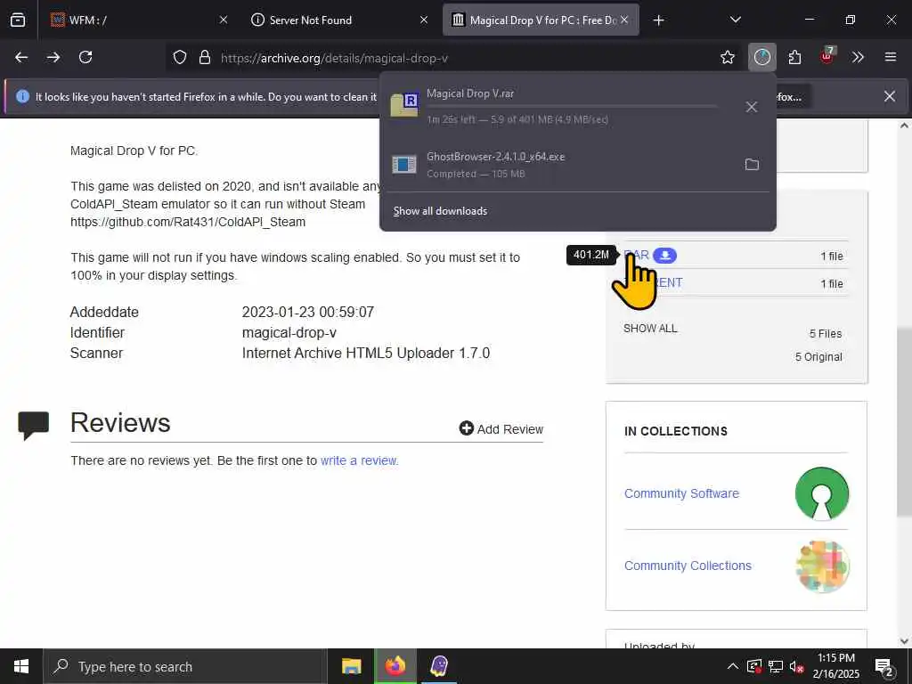Bookmark this page with the star
The height and width of the screenshot is (684, 912).
coord(727,57)
